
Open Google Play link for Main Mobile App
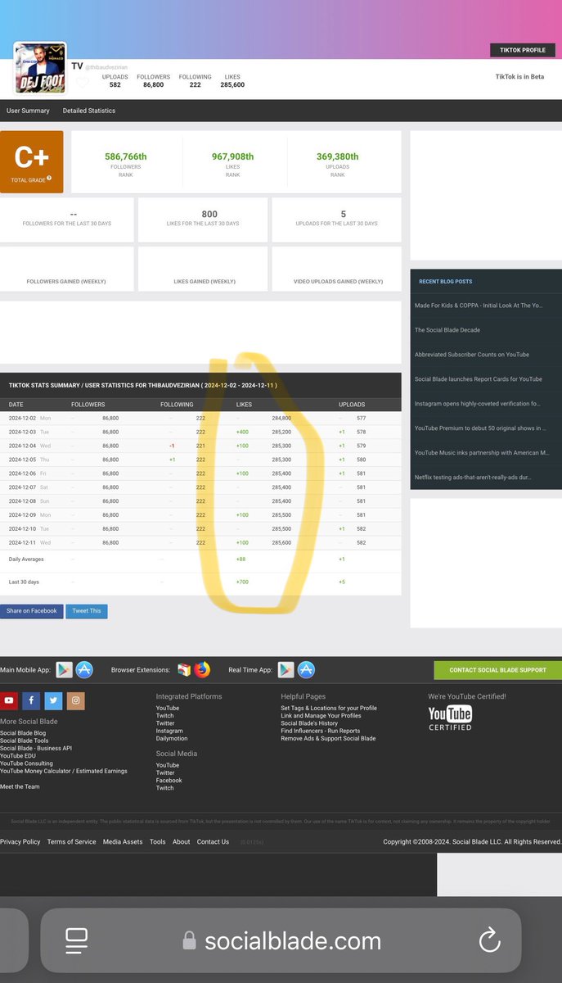65,670
